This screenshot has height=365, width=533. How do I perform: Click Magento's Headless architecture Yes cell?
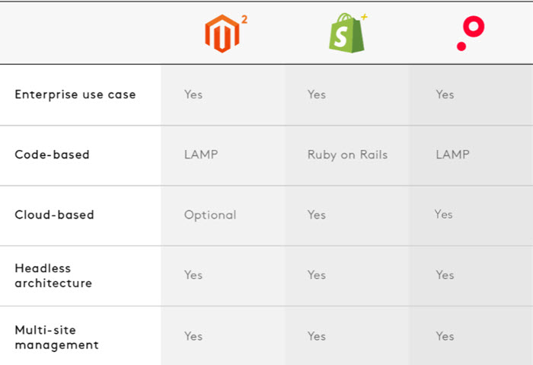pos(193,275)
